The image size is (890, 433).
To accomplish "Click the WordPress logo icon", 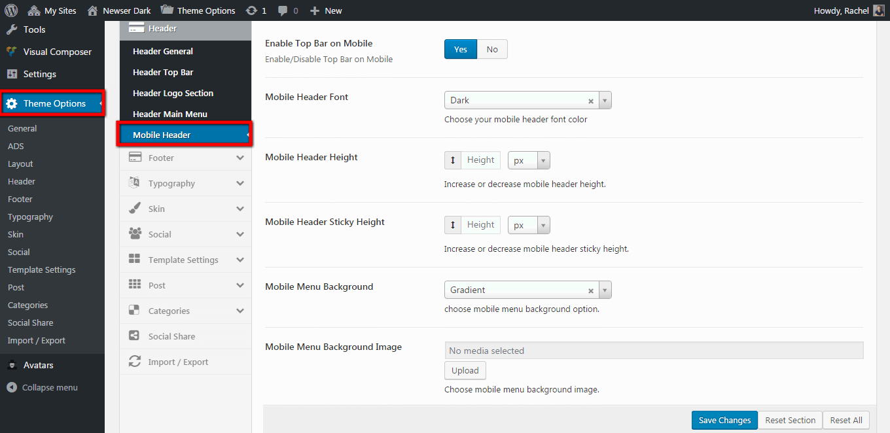I will pos(11,10).
